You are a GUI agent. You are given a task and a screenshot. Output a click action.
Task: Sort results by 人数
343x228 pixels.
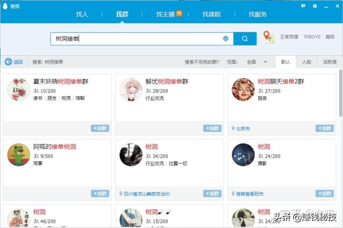point(307,62)
